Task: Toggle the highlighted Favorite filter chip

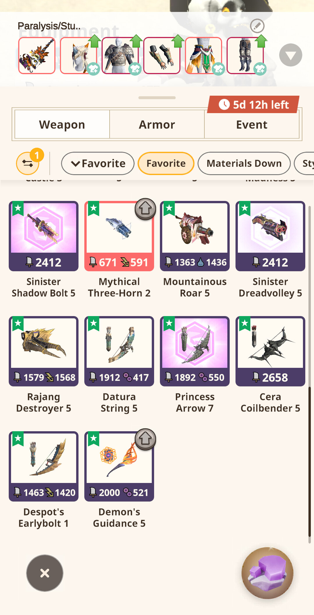Action: pos(166,163)
